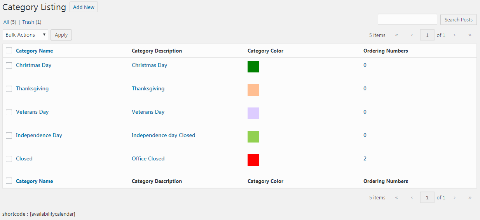Open the Independence Day category name link

pyautogui.click(x=39, y=135)
